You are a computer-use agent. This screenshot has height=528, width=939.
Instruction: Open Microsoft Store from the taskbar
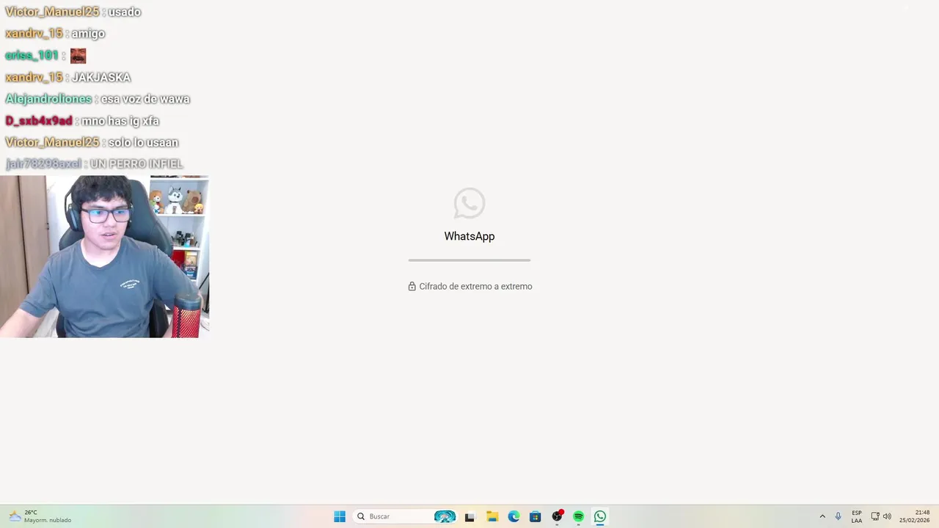pos(536,516)
